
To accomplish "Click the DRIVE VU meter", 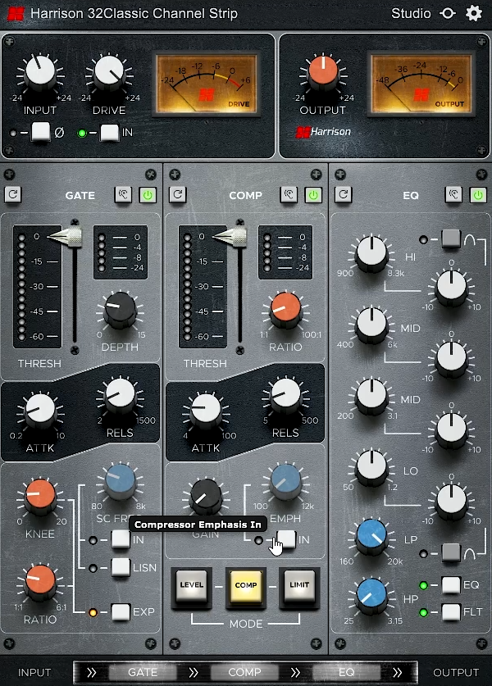I will pyautogui.click(x=206, y=84).
